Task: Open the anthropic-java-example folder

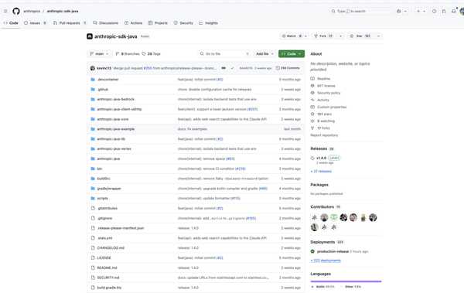Action: (x=116, y=129)
